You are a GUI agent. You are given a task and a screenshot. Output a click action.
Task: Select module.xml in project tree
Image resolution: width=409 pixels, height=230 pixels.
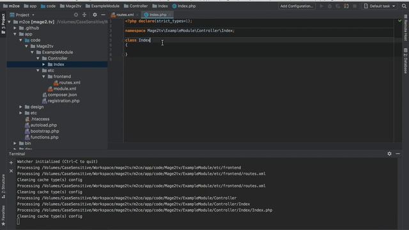click(62, 89)
